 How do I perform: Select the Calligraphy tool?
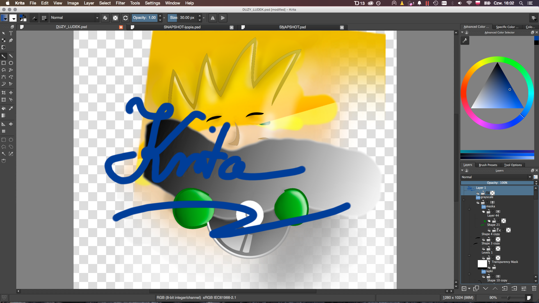tap(11, 40)
